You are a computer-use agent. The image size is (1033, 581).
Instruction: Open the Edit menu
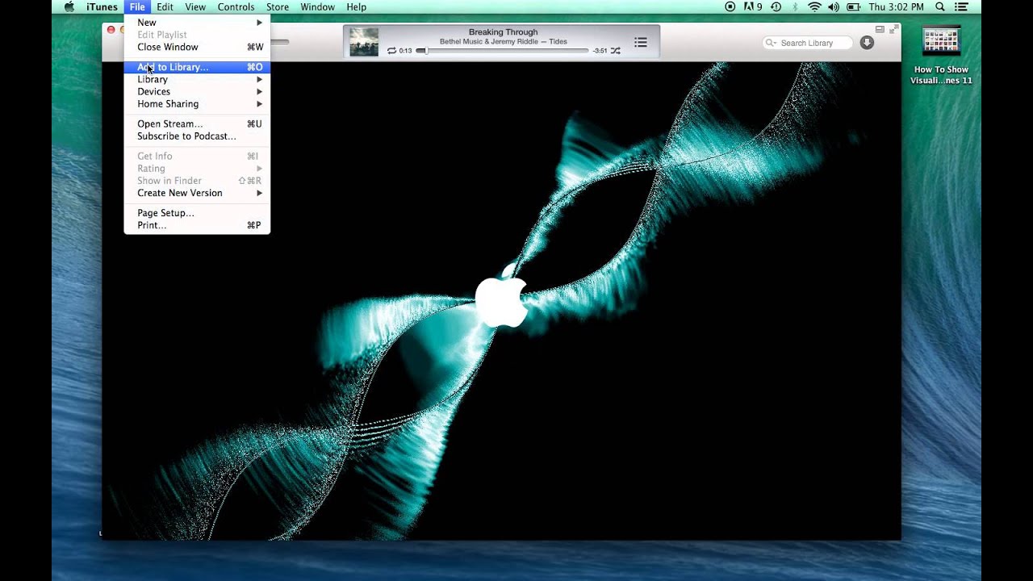[165, 7]
